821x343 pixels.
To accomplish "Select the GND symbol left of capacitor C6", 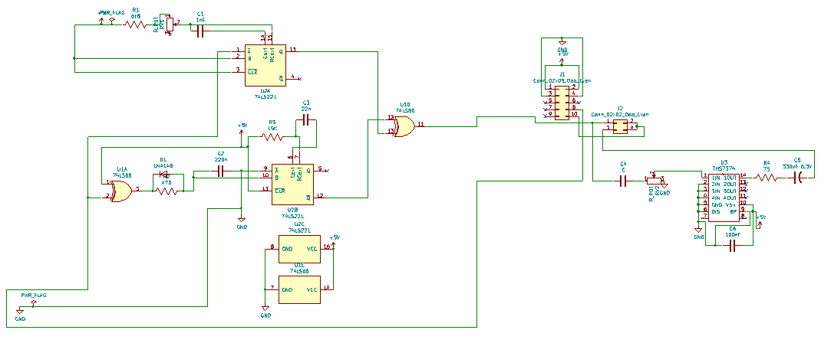I will pyautogui.click(x=698, y=230).
